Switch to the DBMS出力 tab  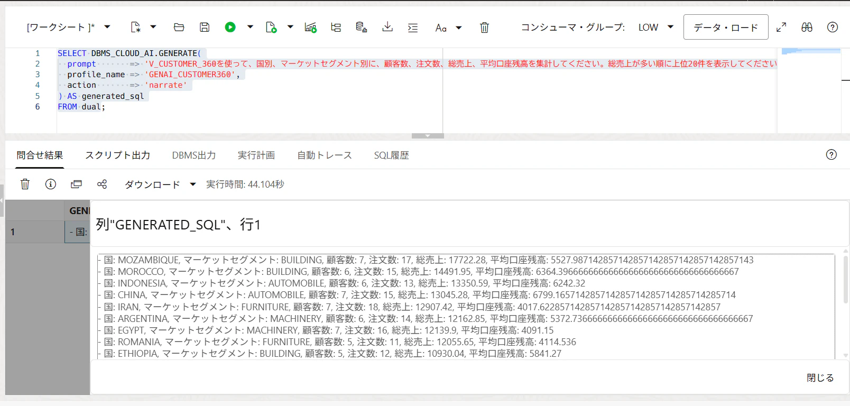coord(194,155)
